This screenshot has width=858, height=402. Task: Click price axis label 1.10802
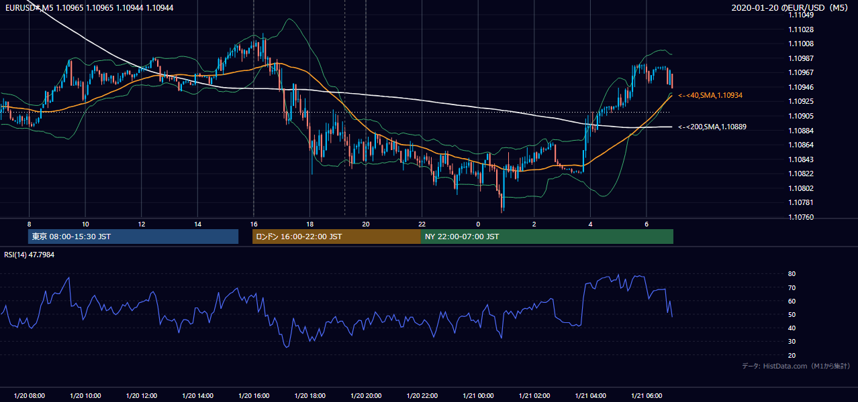coord(801,188)
